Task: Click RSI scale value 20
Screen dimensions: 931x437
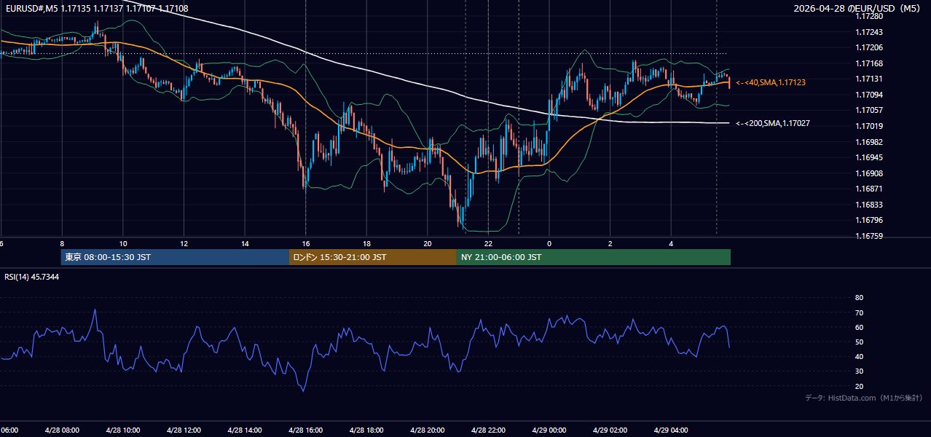Action: click(x=859, y=386)
